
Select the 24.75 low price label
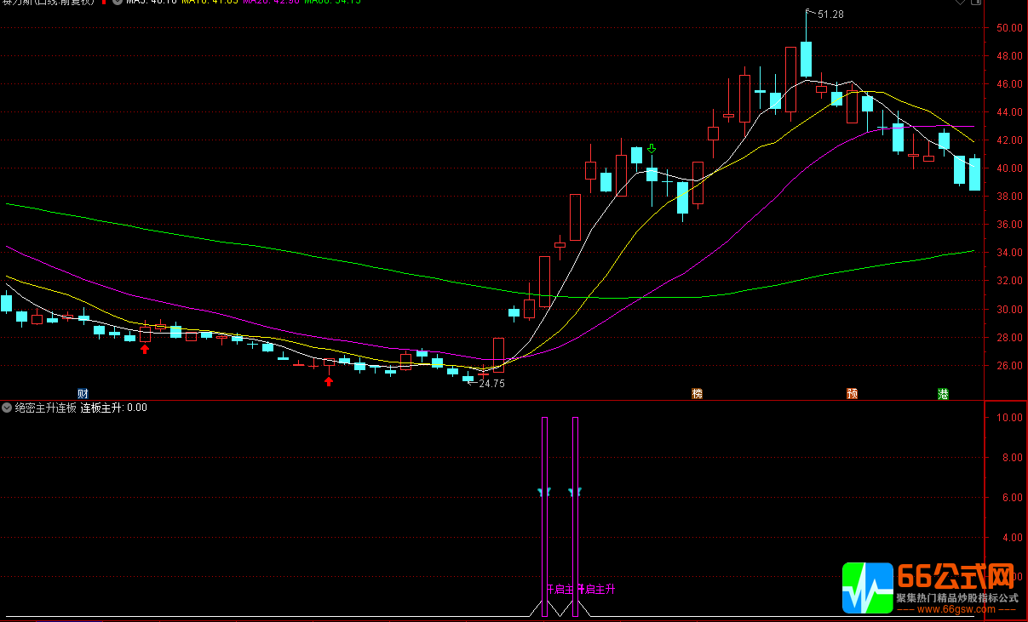(491, 384)
